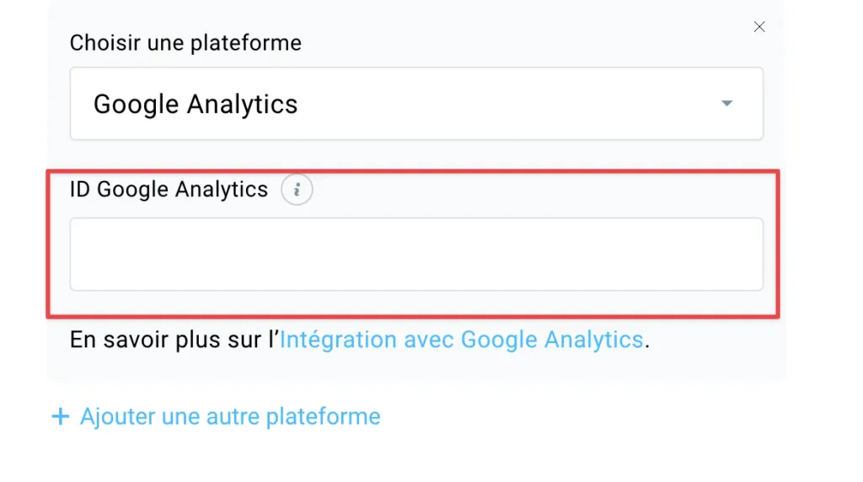Dismiss the dialog using the top-right cross icon
Image resolution: width=863 pixels, height=482 pixels.
pyautogui.click(x=759, y=26)
